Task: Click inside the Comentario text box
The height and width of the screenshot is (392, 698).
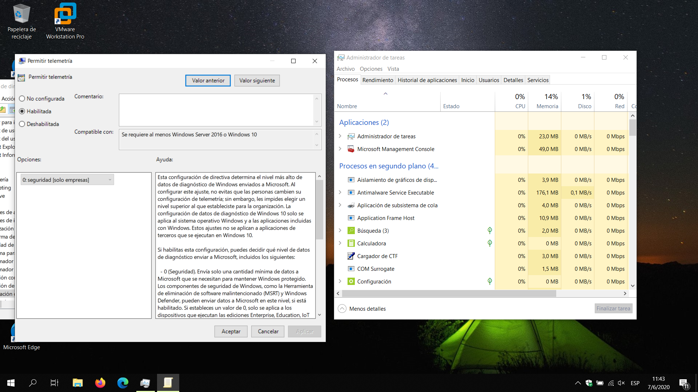Action: coord(216,110)
